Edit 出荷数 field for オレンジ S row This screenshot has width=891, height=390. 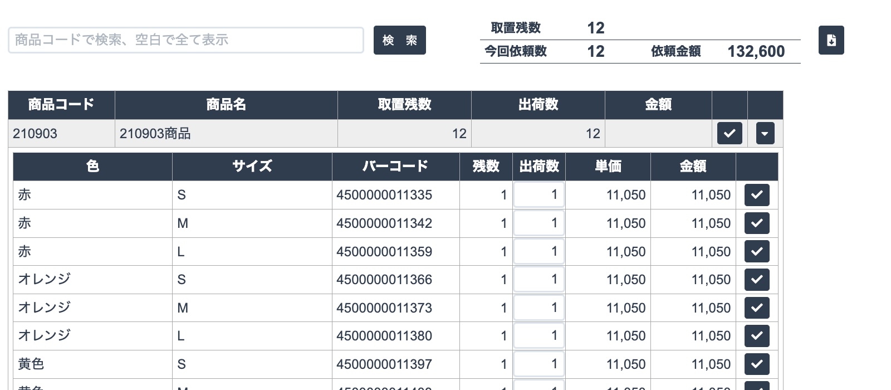(539, 279)
